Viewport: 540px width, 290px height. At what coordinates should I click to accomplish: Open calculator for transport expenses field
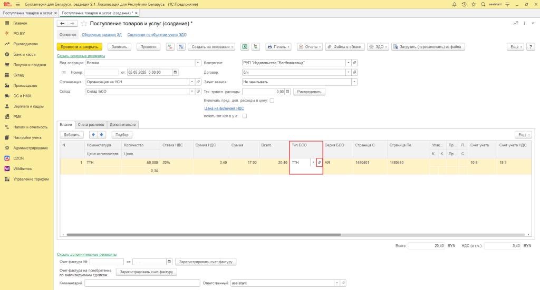point(287,92)
